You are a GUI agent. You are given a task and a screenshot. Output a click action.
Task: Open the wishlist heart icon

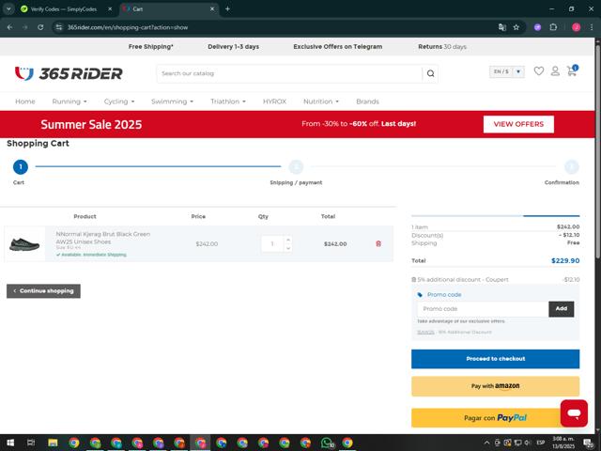tap(538, 71)
